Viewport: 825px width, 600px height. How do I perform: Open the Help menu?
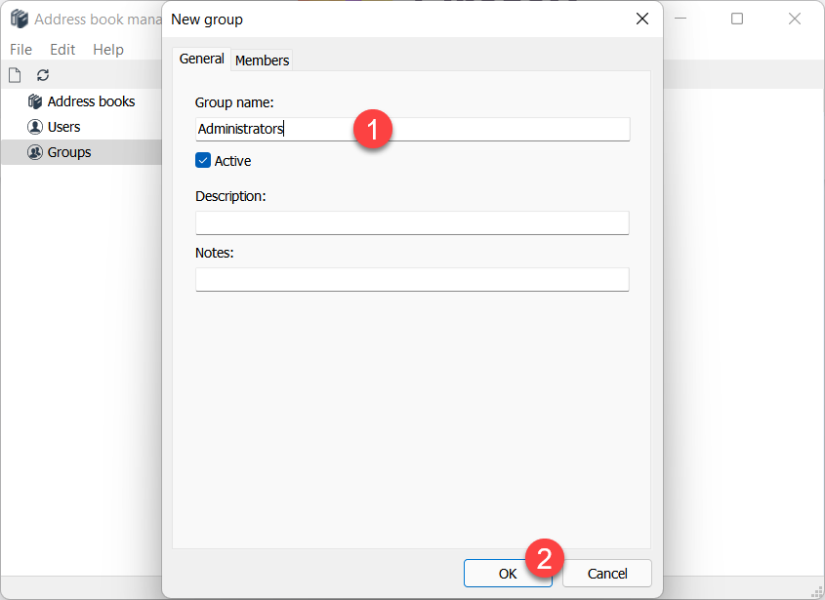pyautogui.click(x=108, y=49)
